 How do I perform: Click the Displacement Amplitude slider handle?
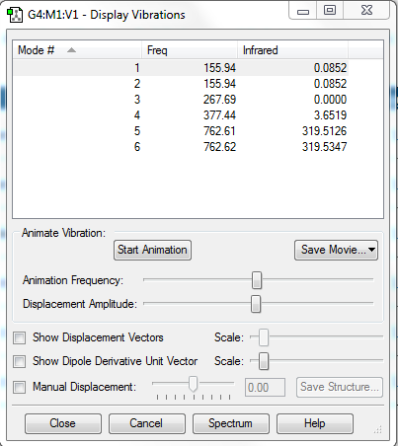[x=256, y=304]
